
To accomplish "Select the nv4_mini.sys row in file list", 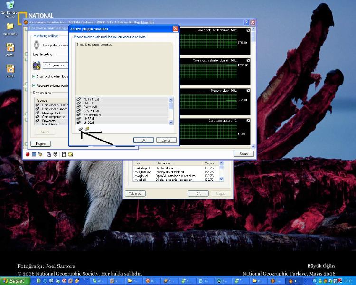I will (x=176, y=172).
